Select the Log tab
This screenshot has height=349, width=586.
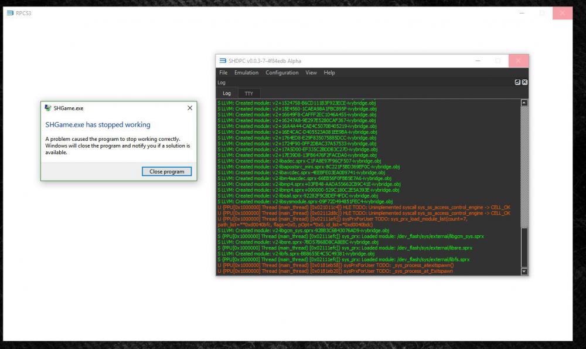pos(227,93)
